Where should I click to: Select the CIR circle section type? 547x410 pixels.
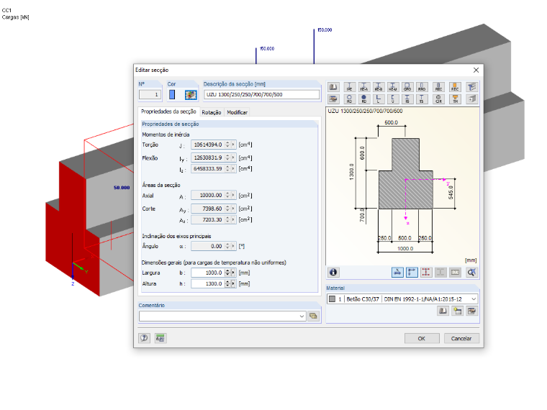coord(438,99)
